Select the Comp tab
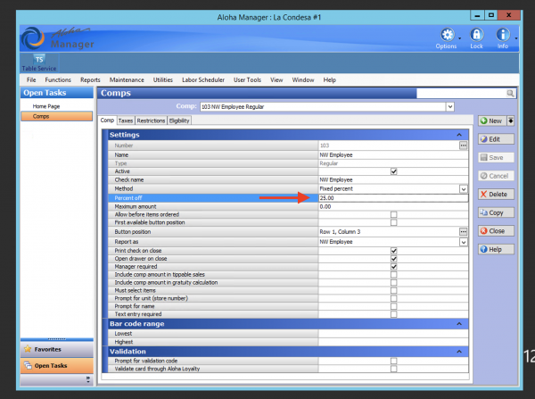Screen dimensions: 535x399 tap(107, 121)
